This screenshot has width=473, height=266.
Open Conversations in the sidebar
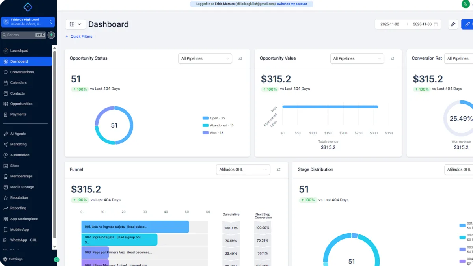[x=22, y=72]
